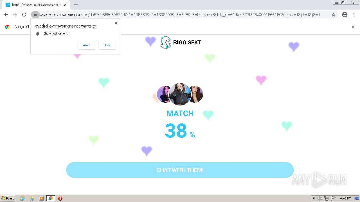
Task: Select the right profile photo
Action: pos(197,94)
